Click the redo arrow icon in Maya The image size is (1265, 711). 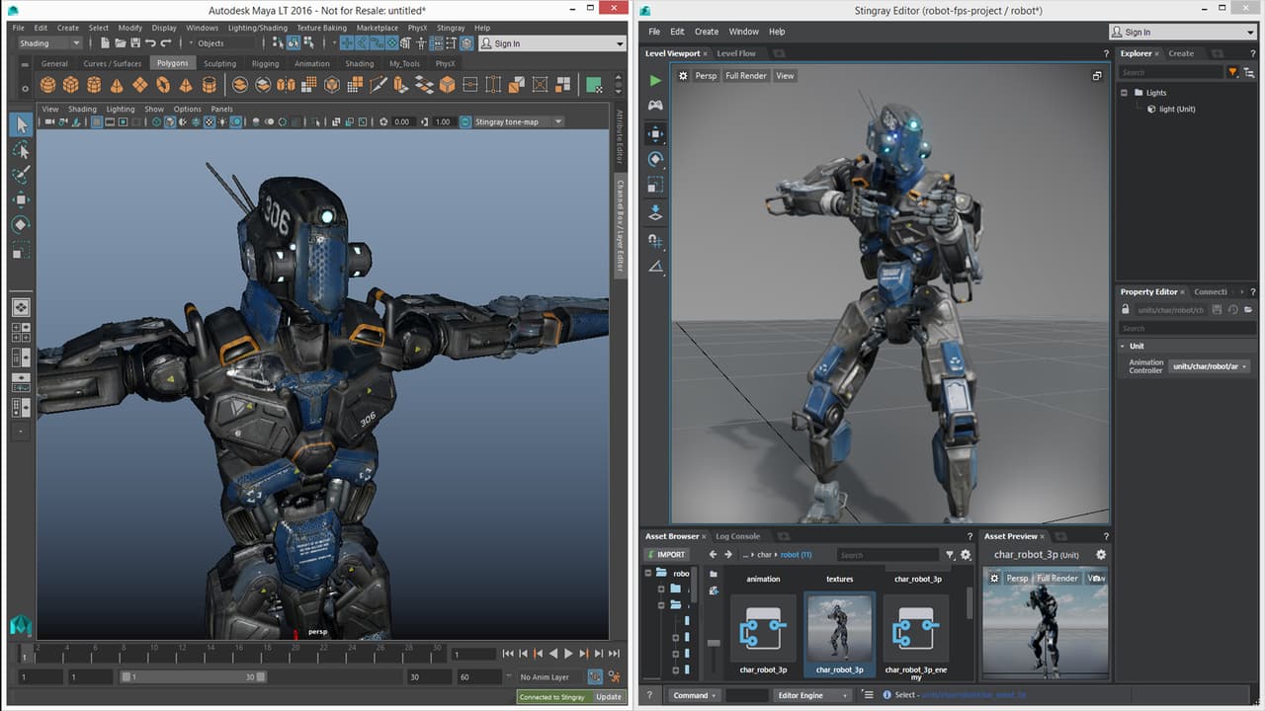coord(166,43)
